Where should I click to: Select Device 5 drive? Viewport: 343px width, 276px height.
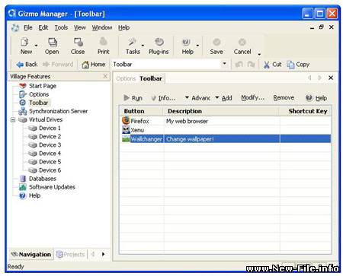pos(50,162)
